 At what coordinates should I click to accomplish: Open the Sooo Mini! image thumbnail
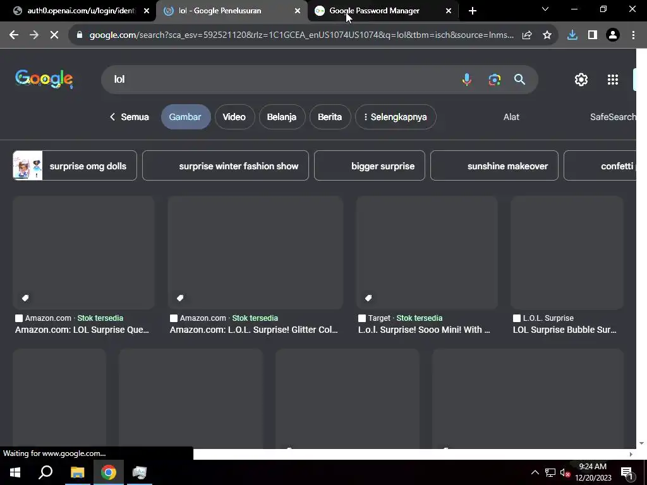click(427, 253)
